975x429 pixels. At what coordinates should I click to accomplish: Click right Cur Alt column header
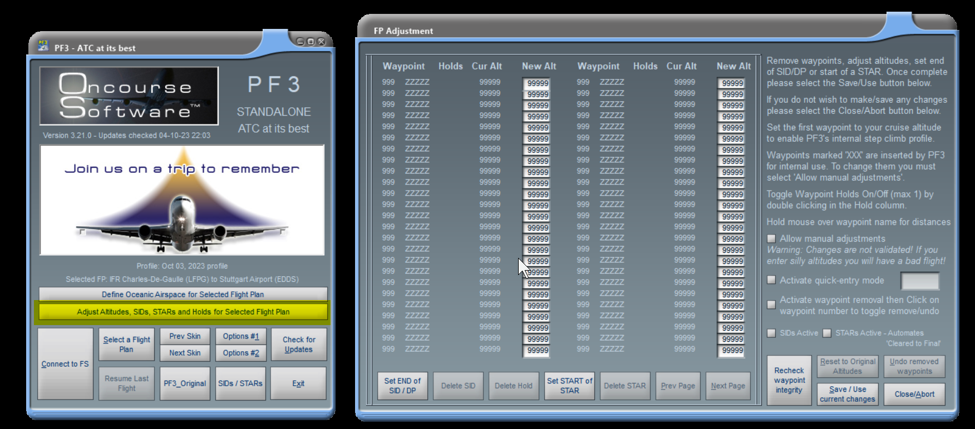click(x=682, y=66)
